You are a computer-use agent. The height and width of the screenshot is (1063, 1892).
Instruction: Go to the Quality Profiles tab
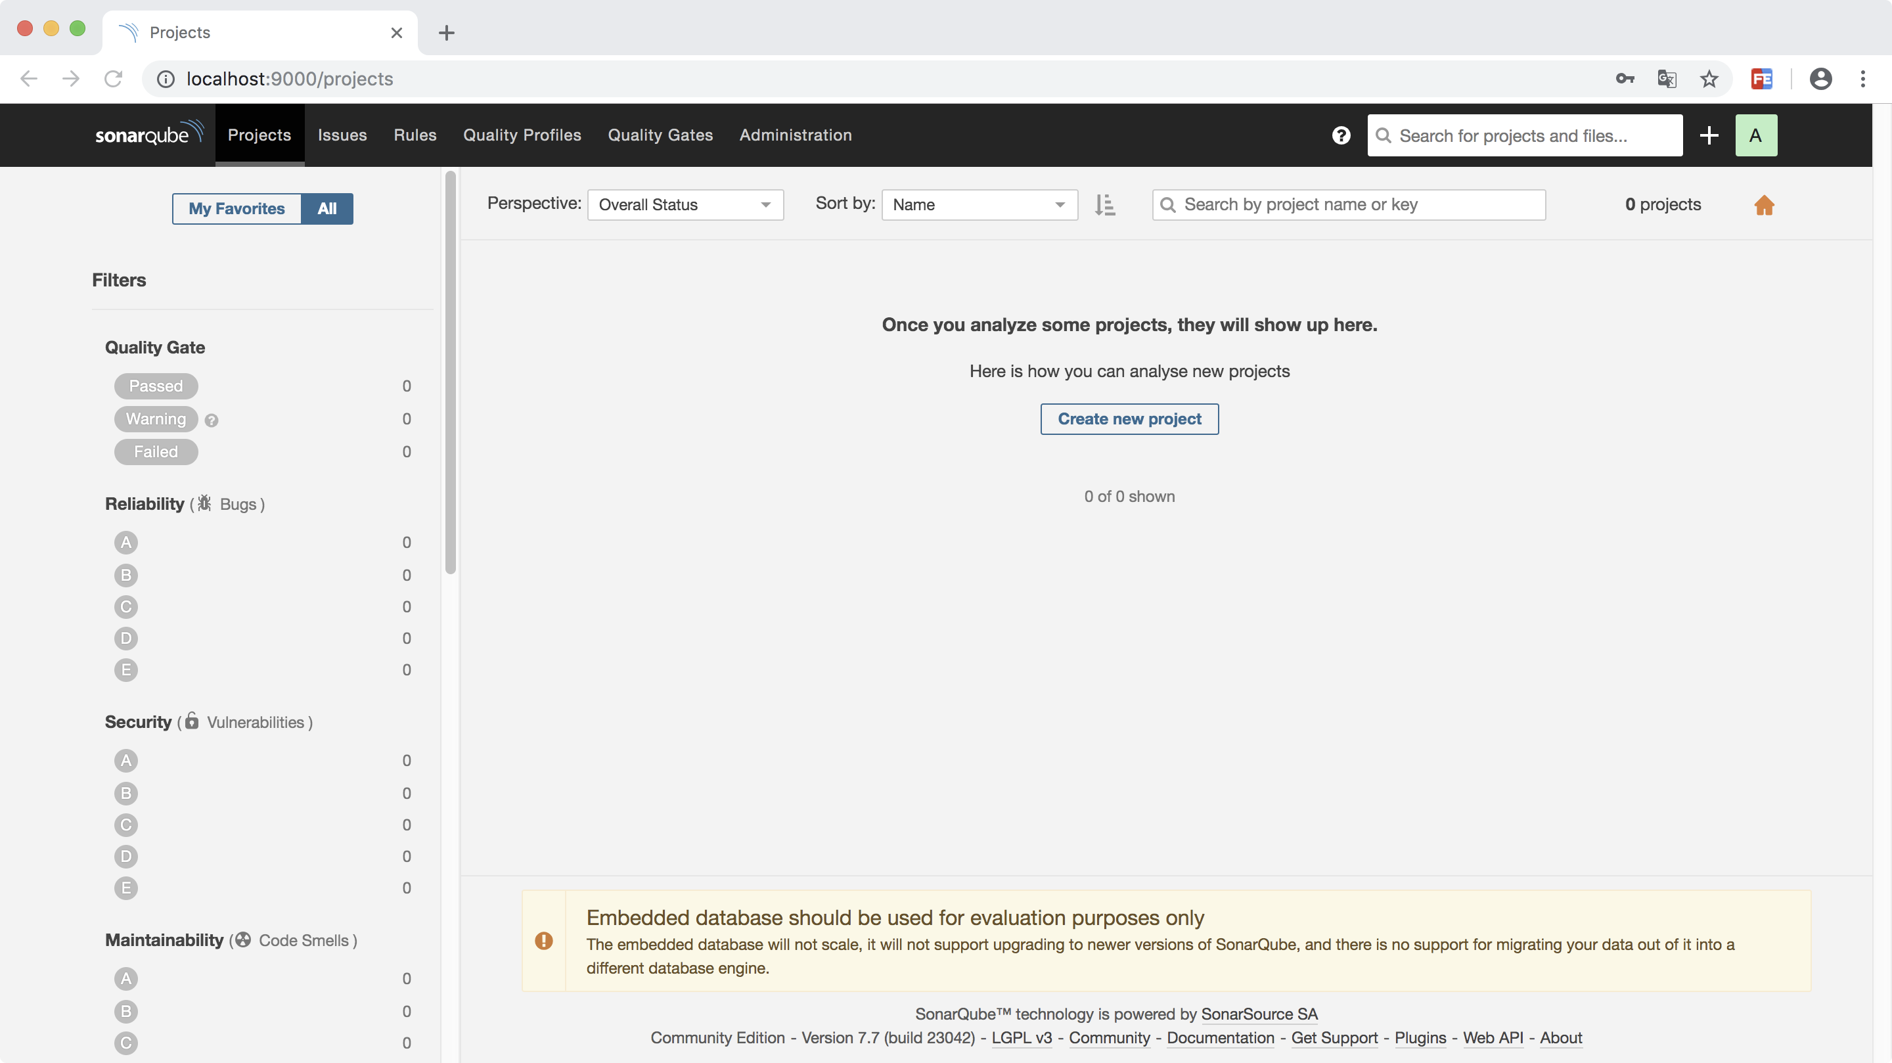pyautogui.click(x=522, y=135)
